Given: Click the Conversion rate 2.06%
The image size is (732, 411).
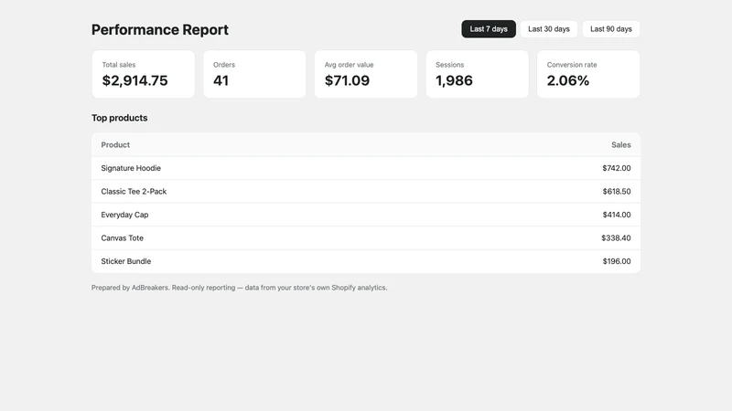Looking at the screenshot, I should tap(568, 80).
